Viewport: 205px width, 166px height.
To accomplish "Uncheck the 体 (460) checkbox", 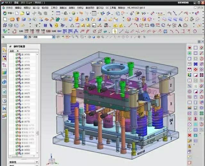I will coord(17,69).
